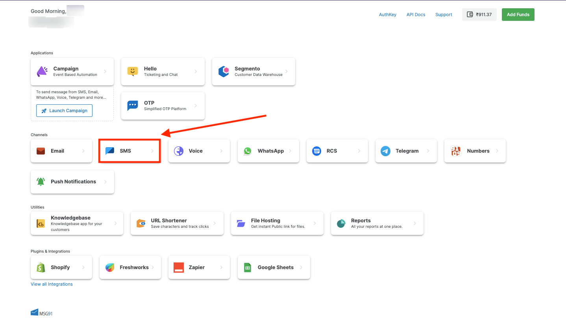Click the Push Notifications bell icon
The height and width of the screenshot is (325, 566).
(x=41, y=182)
